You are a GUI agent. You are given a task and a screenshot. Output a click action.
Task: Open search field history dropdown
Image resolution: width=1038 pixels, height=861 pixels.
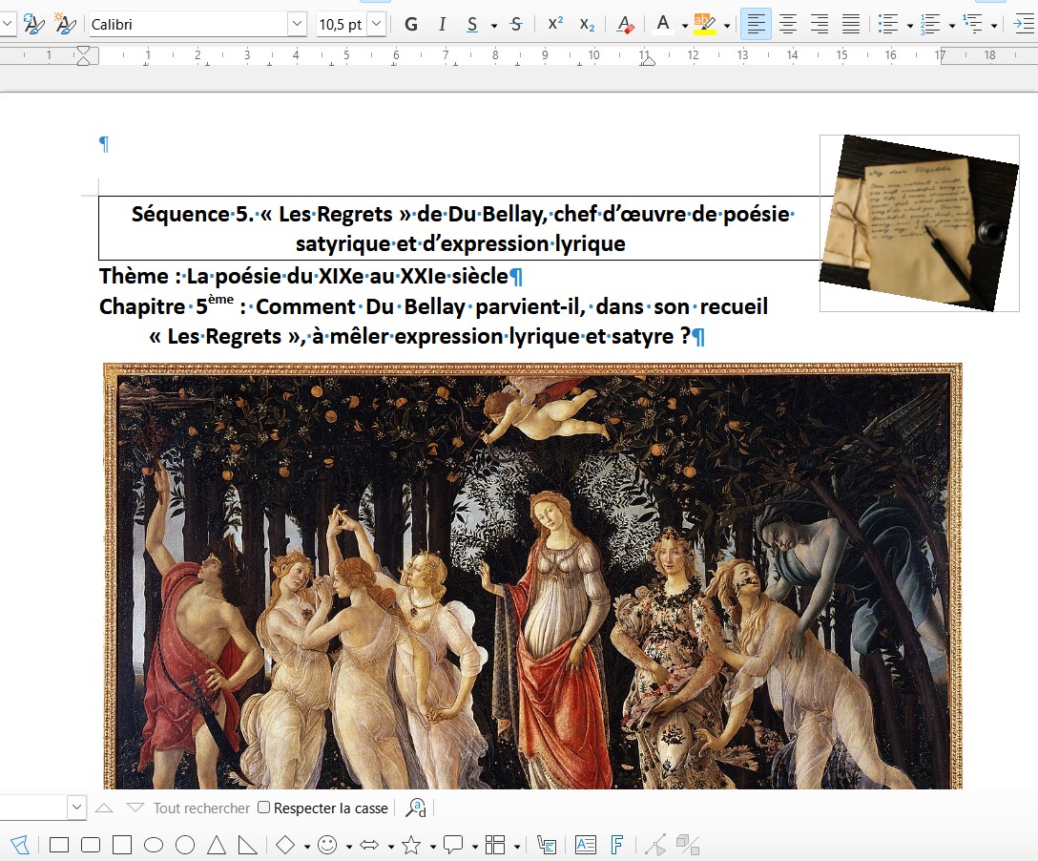pos(76,808)
